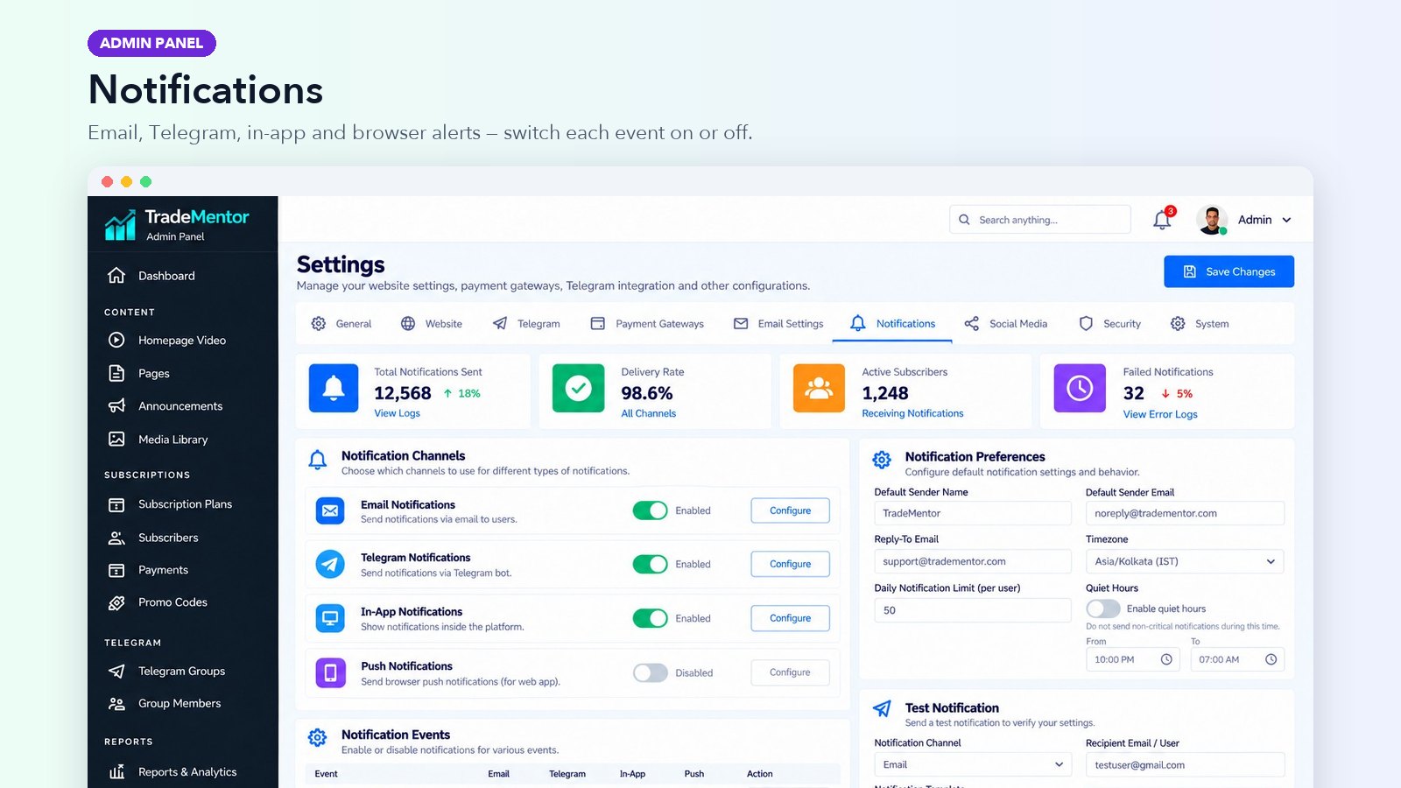
Task: Turn on the Enable quiet hours toggle
Action: point(1103,609)
